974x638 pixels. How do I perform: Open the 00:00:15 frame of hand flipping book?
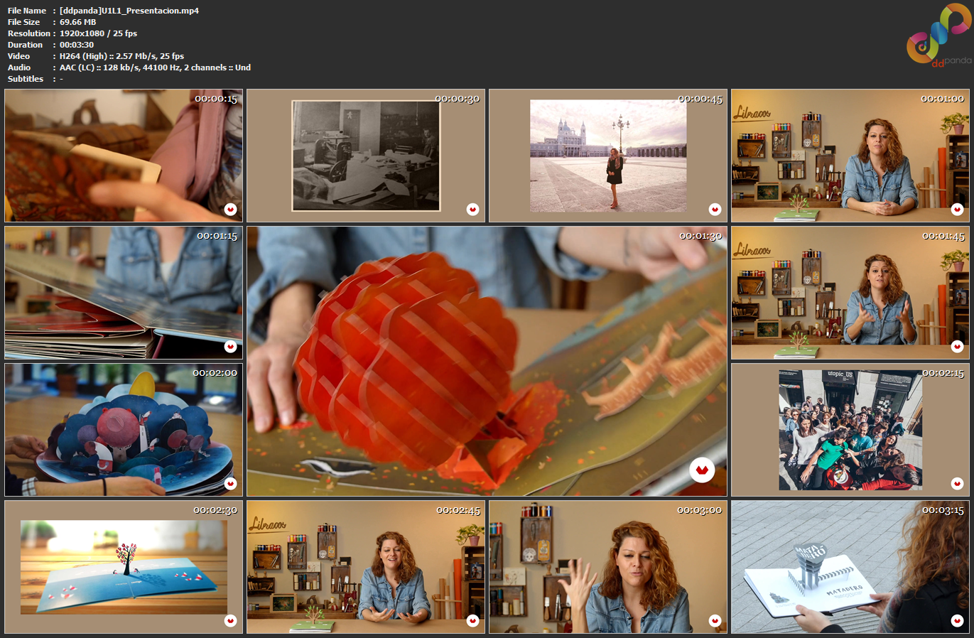124,156
